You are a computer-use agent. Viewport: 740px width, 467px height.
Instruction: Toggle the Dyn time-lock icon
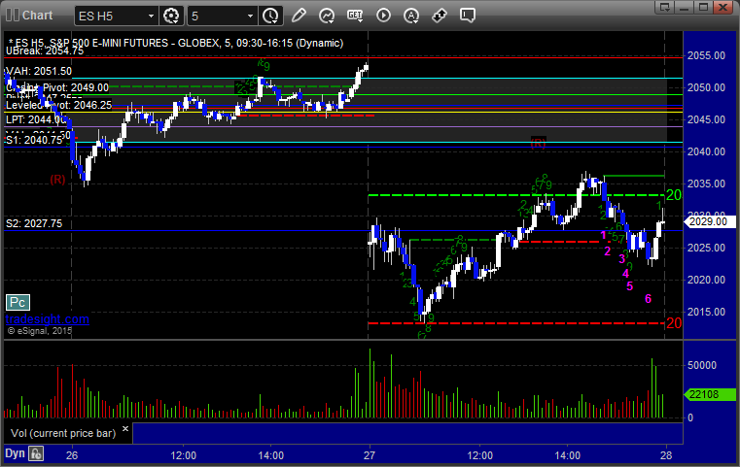pos(36,453)
